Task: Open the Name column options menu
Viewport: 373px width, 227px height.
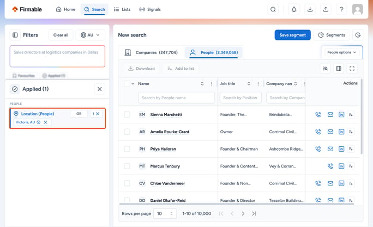Action: (x=211, y=83)
